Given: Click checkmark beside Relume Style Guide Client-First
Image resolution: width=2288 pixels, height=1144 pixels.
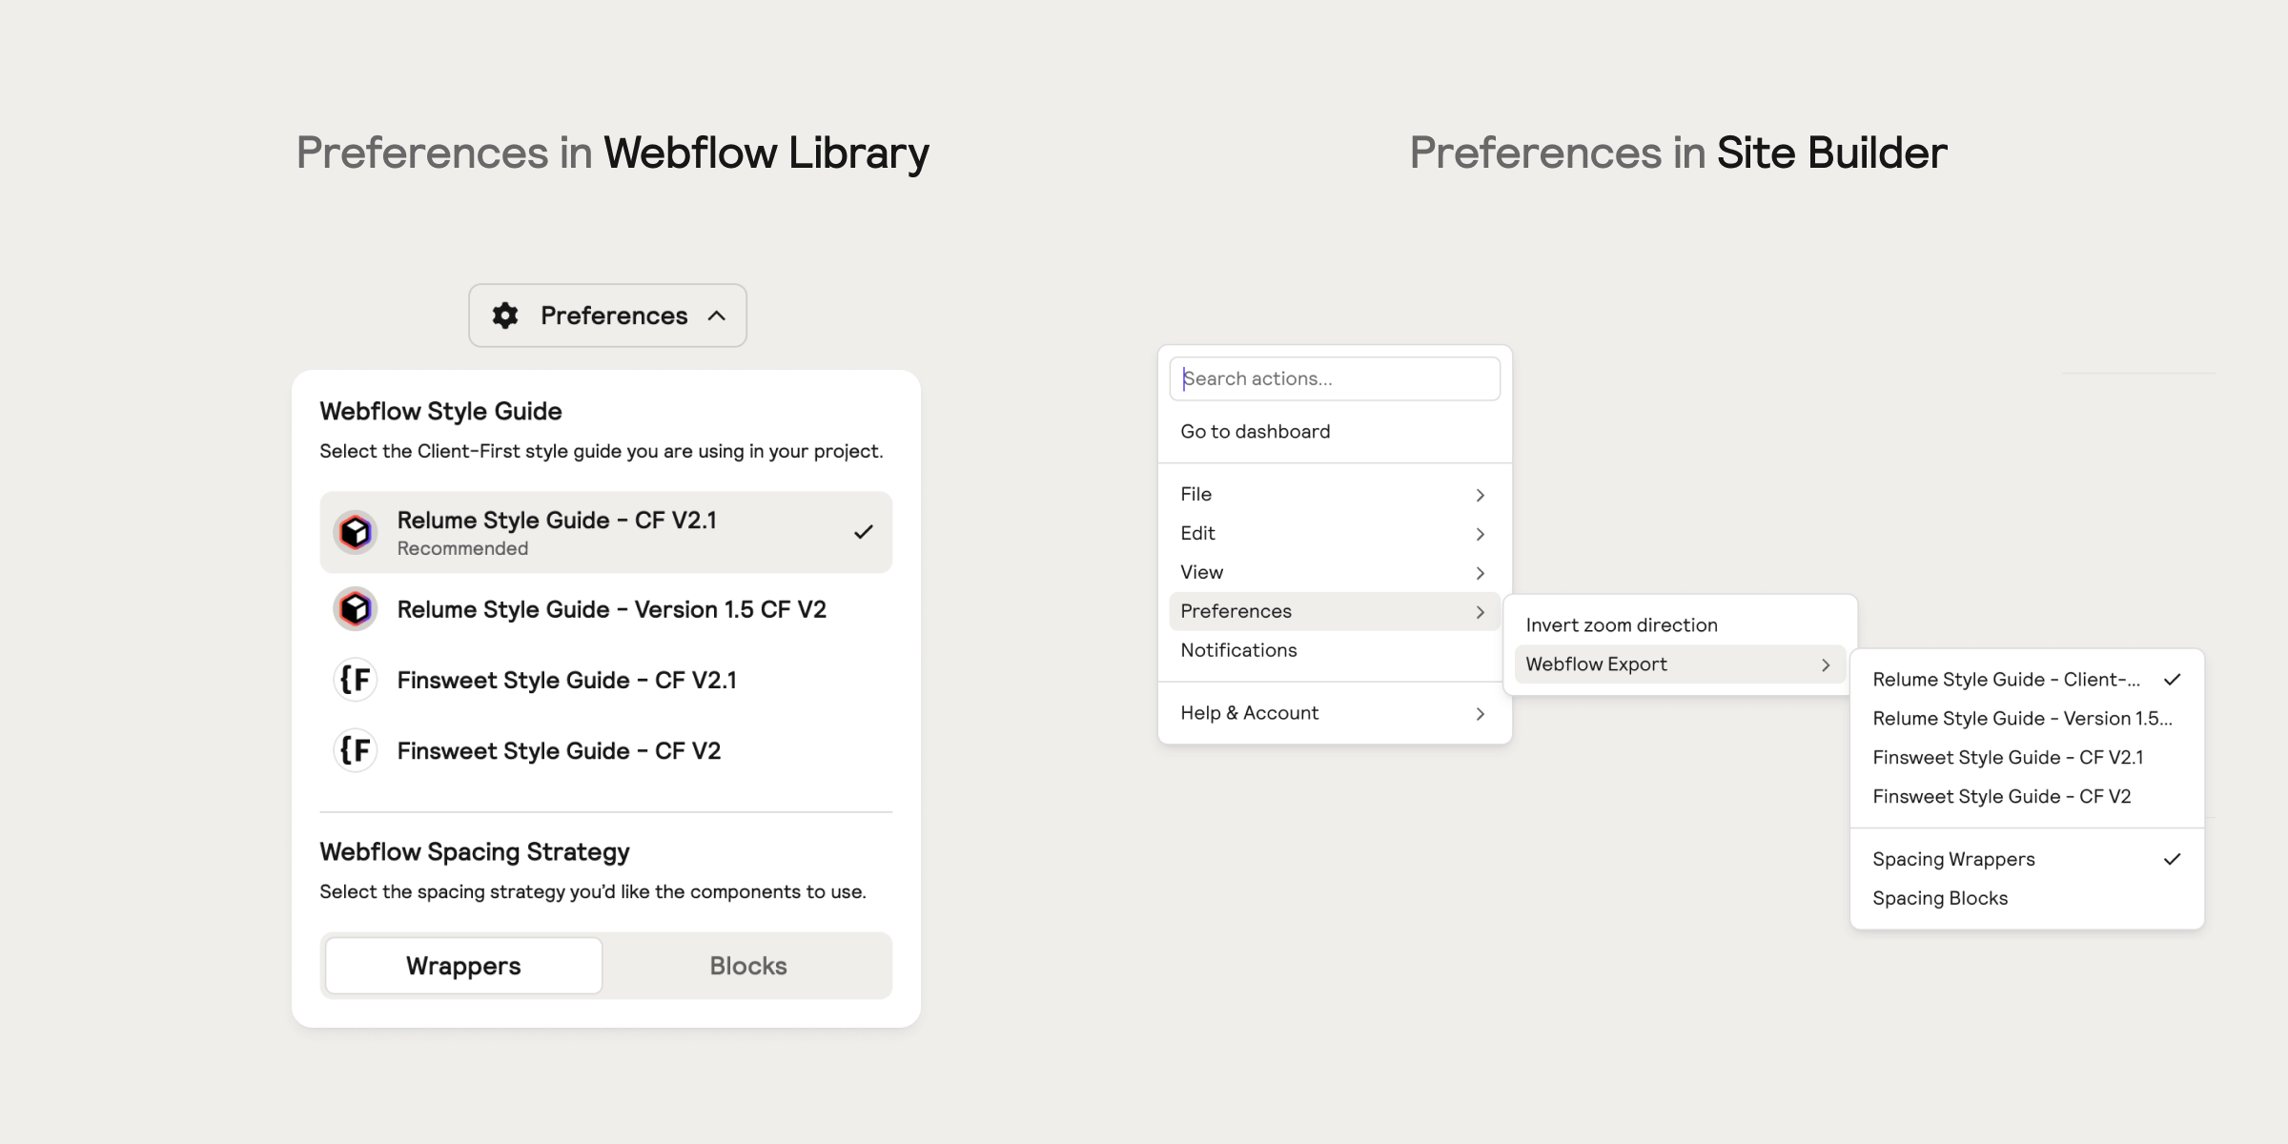Looking at the screenshot, I should pos(2173,680).
